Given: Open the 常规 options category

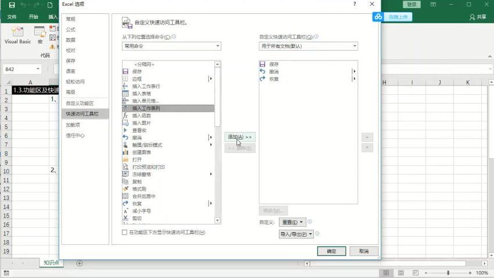Looking at the screenshot, I should tap(85, 19).
